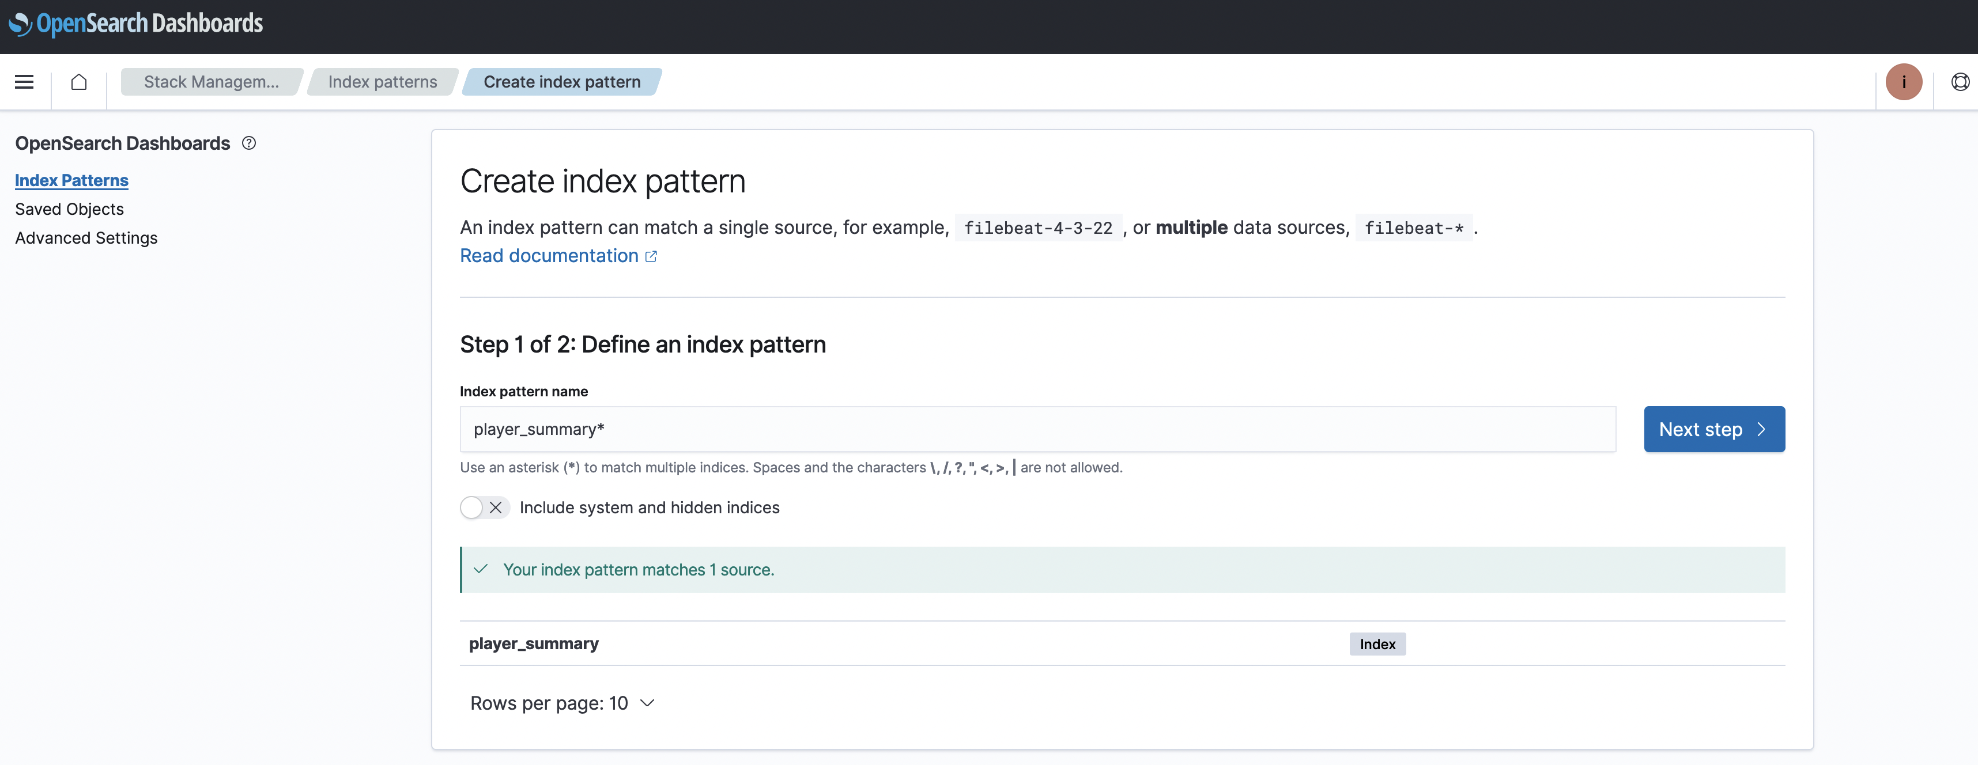Open the help lifebuoy icon
Screen dimensions: 1978x765
1960,81
